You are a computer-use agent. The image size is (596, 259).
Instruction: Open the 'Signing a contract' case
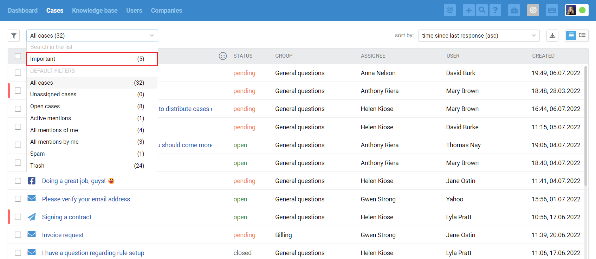[67, 217]
